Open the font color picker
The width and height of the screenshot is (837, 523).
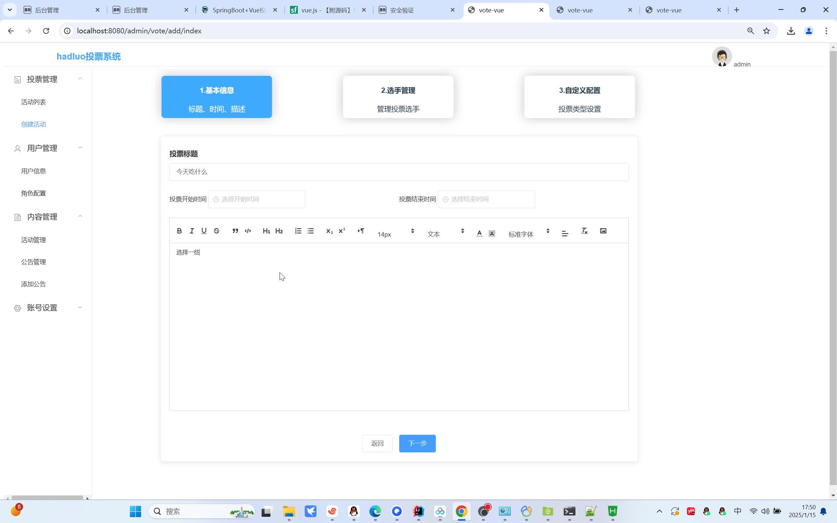click(x=479, y=233)
